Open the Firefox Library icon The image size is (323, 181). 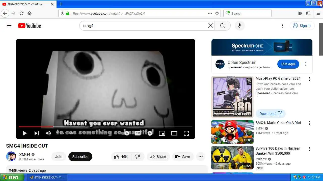[300, 13]
